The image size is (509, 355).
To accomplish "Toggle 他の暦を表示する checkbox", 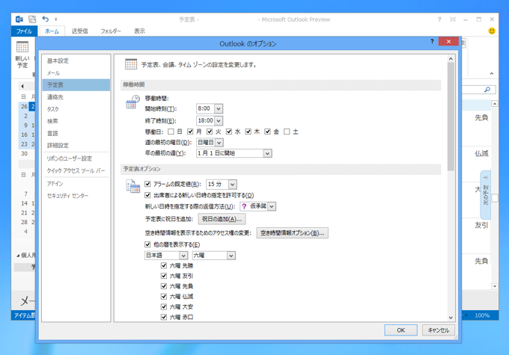I will click(147, 244).
